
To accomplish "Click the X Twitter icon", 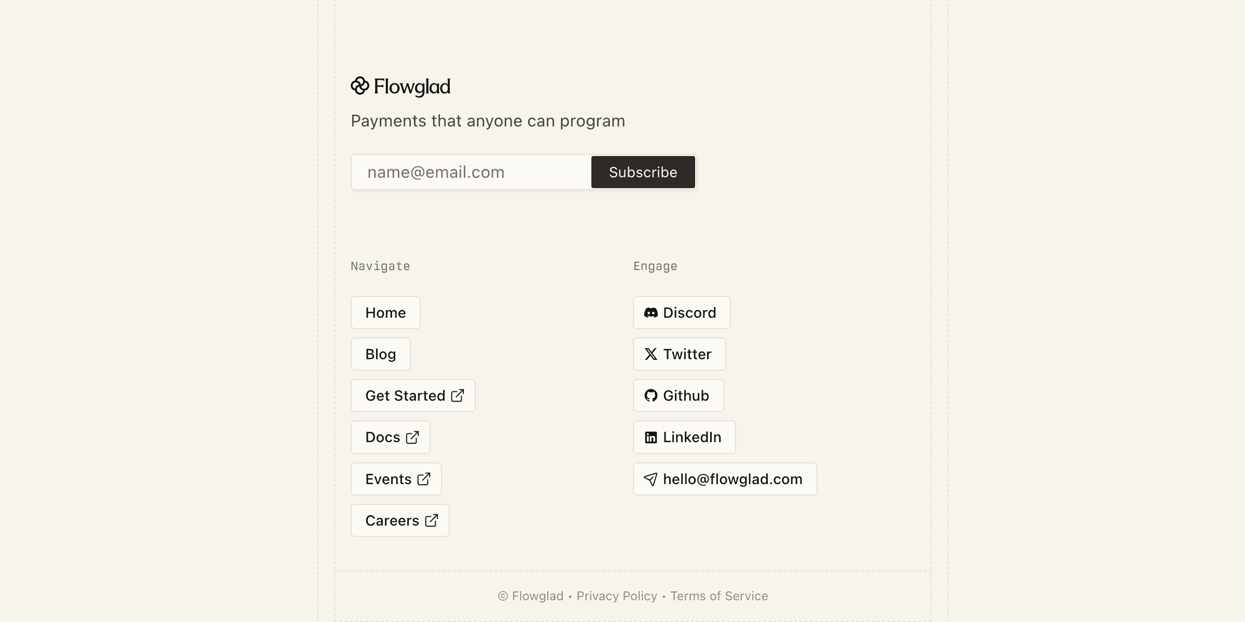I will (651, 354).
